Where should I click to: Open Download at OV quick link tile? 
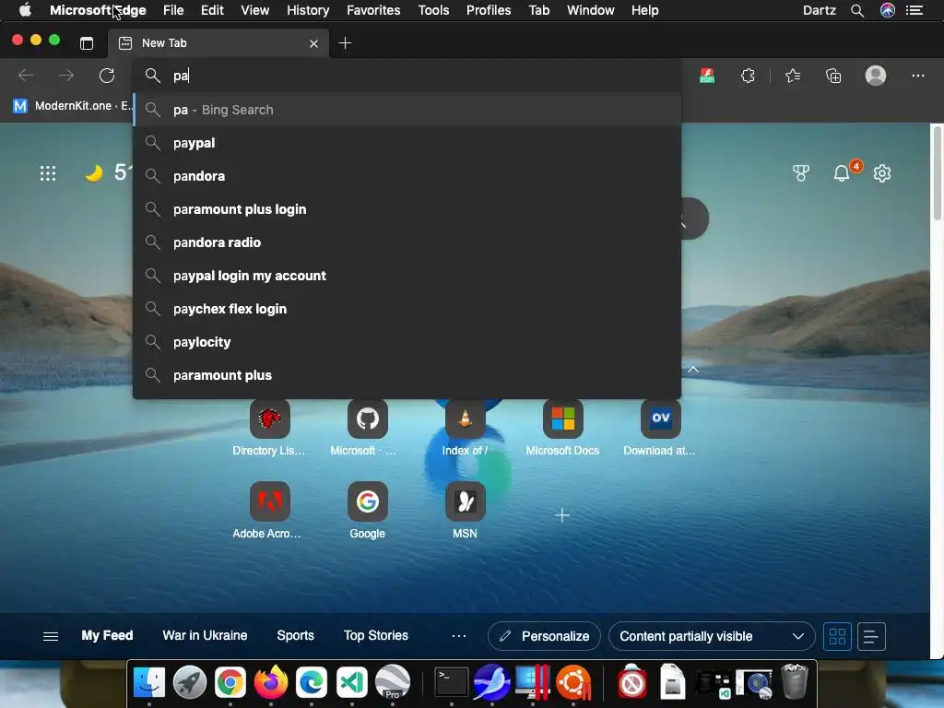click(x=660, y=418)
